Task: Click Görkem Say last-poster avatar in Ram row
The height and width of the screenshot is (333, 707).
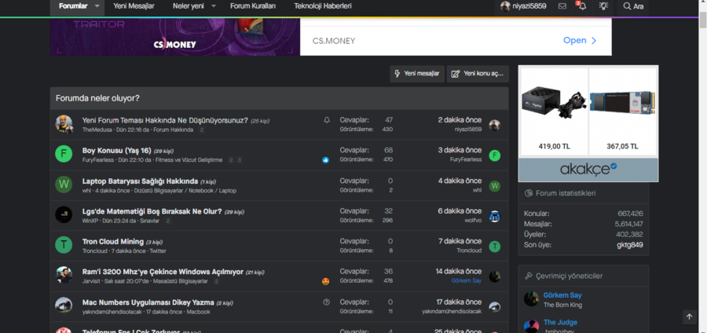Action: point(495,276)
